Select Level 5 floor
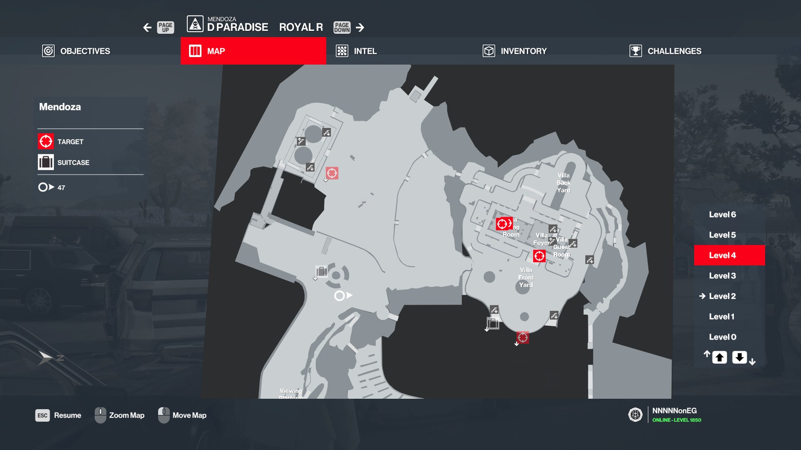 (x=729, y=235)
